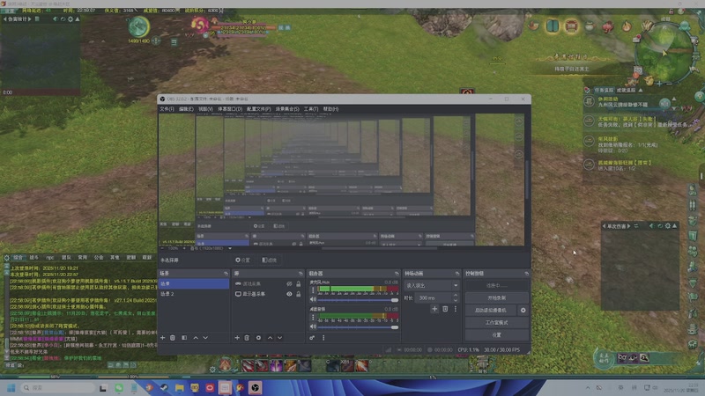The height and width of the screenshot is (396, 705).
Task: Open WeChat from the taskbar
Action: pyautogui.click(x=119, y=388)
